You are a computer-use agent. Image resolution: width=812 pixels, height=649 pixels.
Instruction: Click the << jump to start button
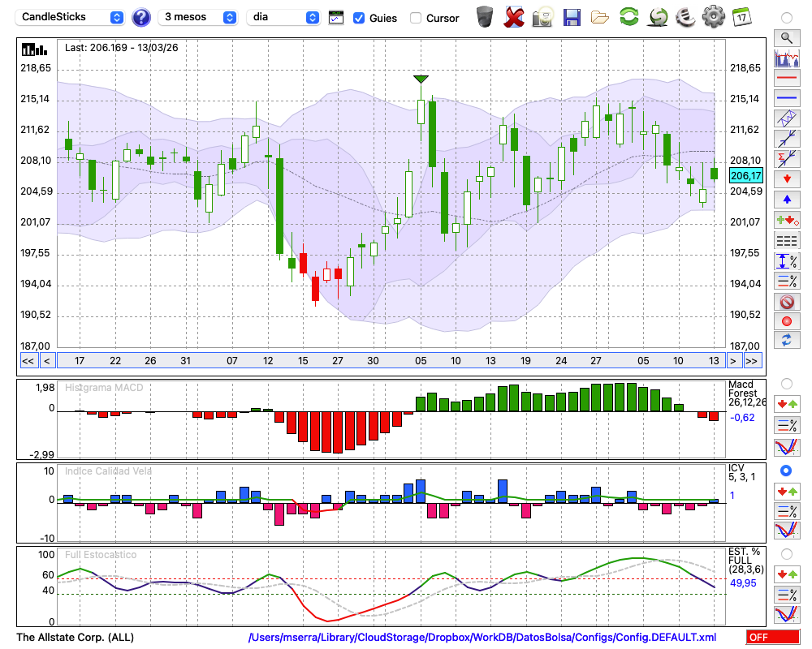tap(28, 361)
